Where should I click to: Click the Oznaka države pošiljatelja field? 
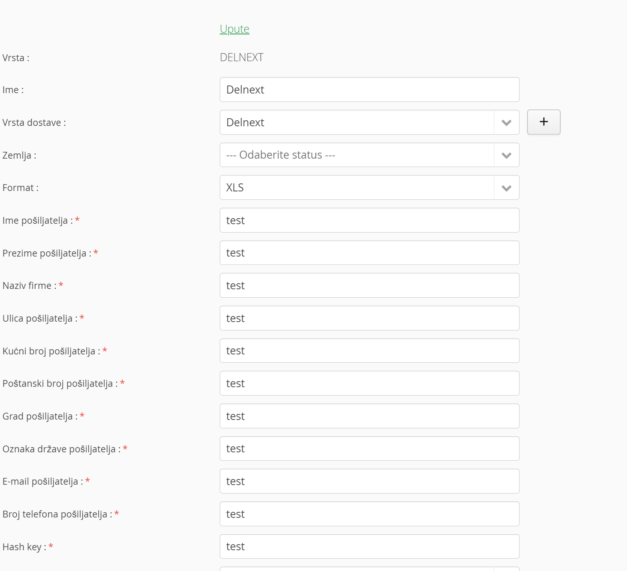[x=369, y=449]
